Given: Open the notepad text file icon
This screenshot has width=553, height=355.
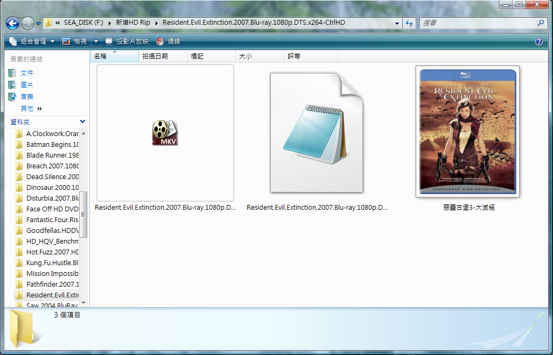Looking at the screenshot, I should pyautogui.click(x=317, y=133).
